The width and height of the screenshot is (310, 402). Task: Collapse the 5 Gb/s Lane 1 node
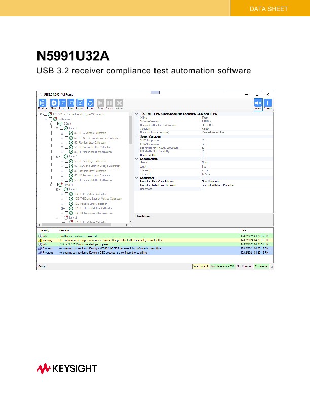(x=57, y=128)
